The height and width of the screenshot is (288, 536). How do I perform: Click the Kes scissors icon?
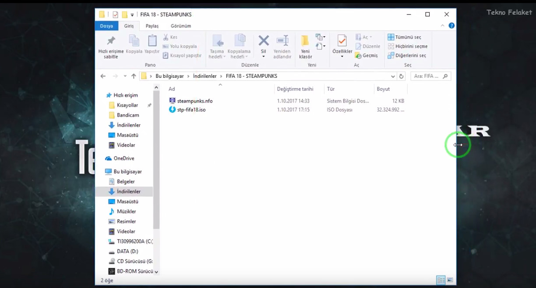click(x=166, y=37)
